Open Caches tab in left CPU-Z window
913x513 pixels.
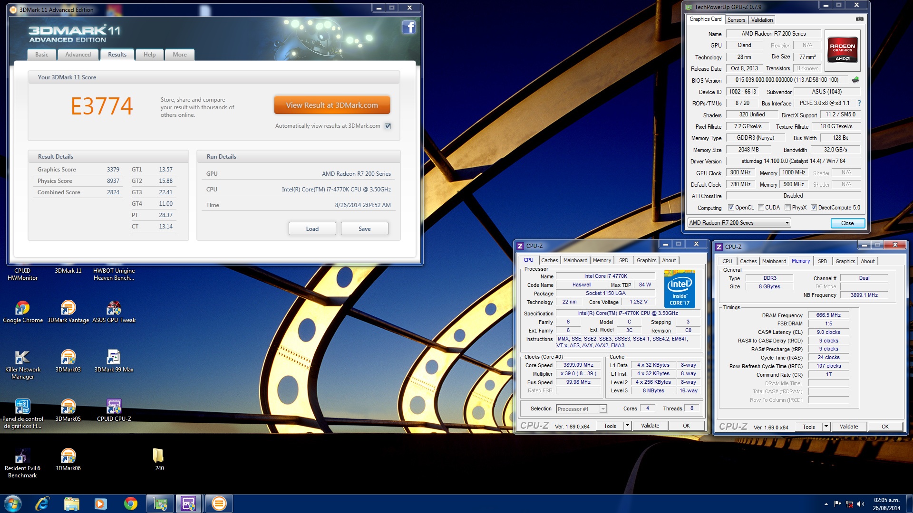549,260
